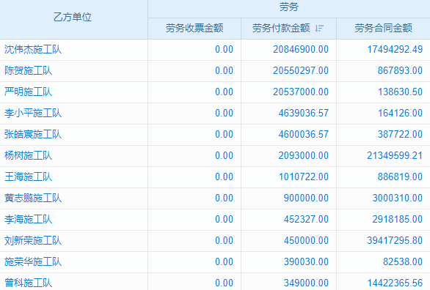
Task: Open the 张皓宸施工队 link
Action: pos(33,134)
